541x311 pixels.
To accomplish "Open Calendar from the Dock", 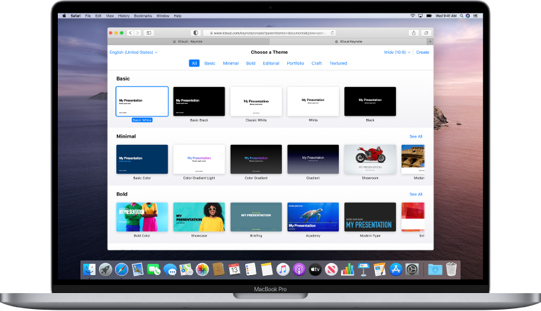I will coord(234,269).
